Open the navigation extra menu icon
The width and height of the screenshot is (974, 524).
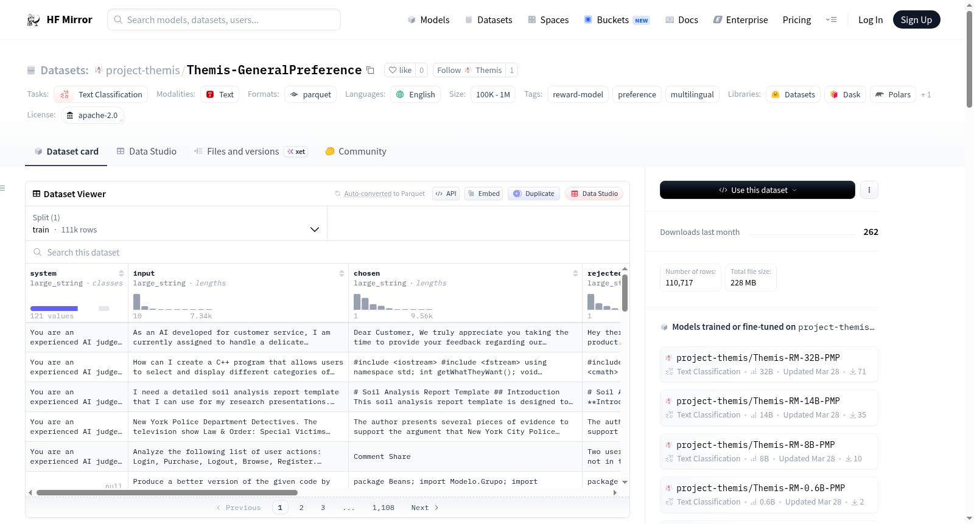[x=831, y=20]
